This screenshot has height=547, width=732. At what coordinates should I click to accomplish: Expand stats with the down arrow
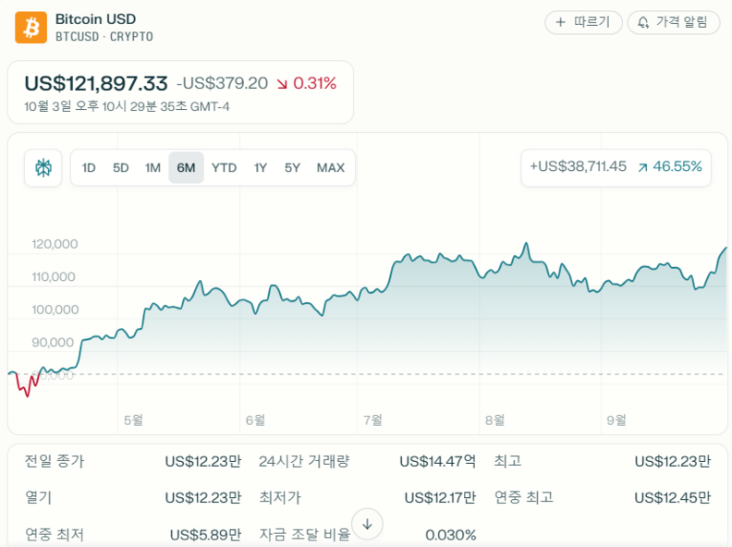367,524
